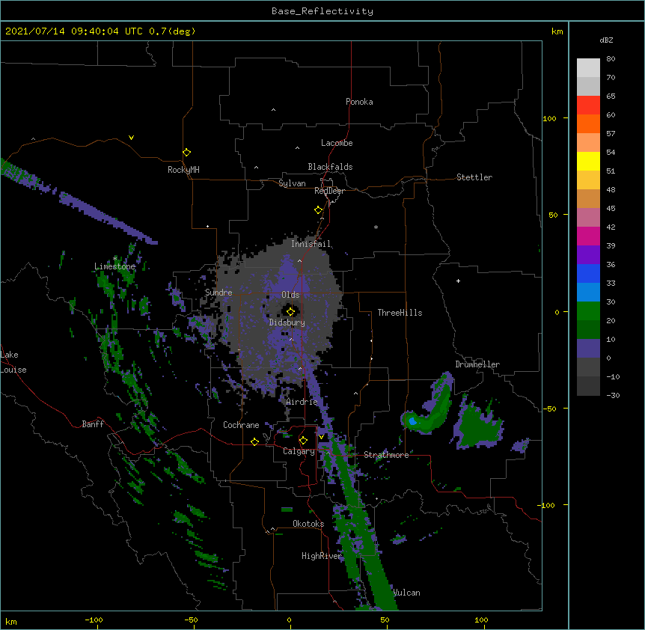
Task: Click the caret marker west of Lacombe
Action: click(297, 147)
